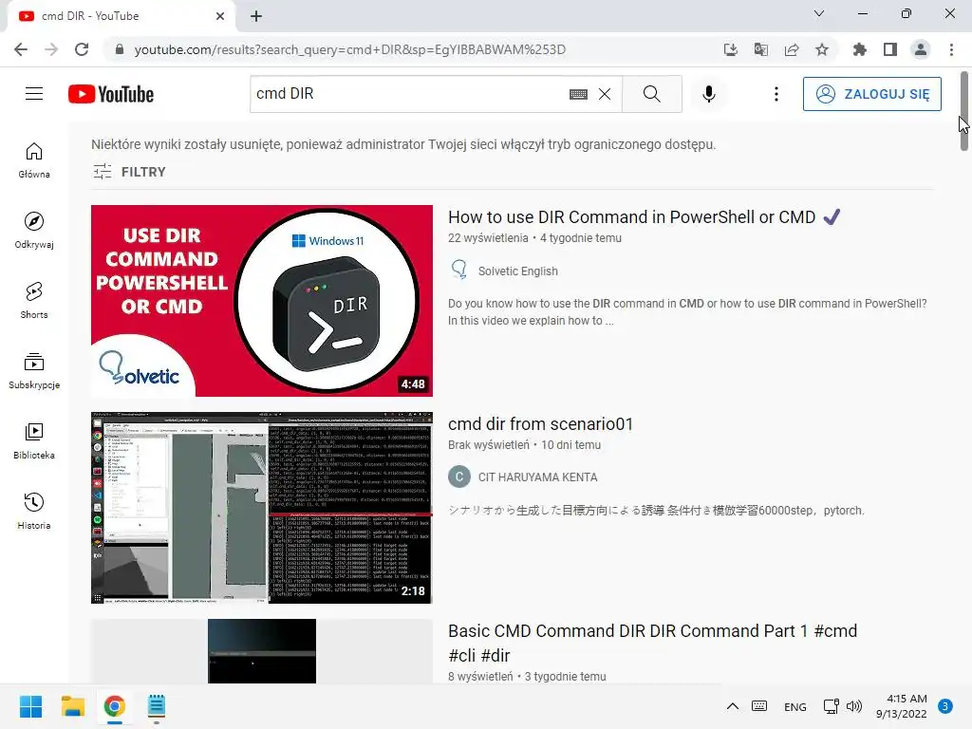The height and width of the screenshot is (729, 972).
Task: Open Subskrypcje subscriptions in sidebar
Action: 34,371
